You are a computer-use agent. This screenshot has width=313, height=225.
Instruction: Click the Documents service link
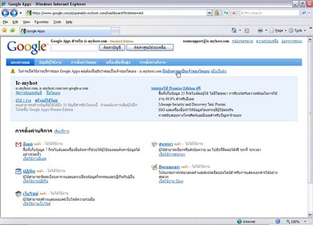click(169, 167)
